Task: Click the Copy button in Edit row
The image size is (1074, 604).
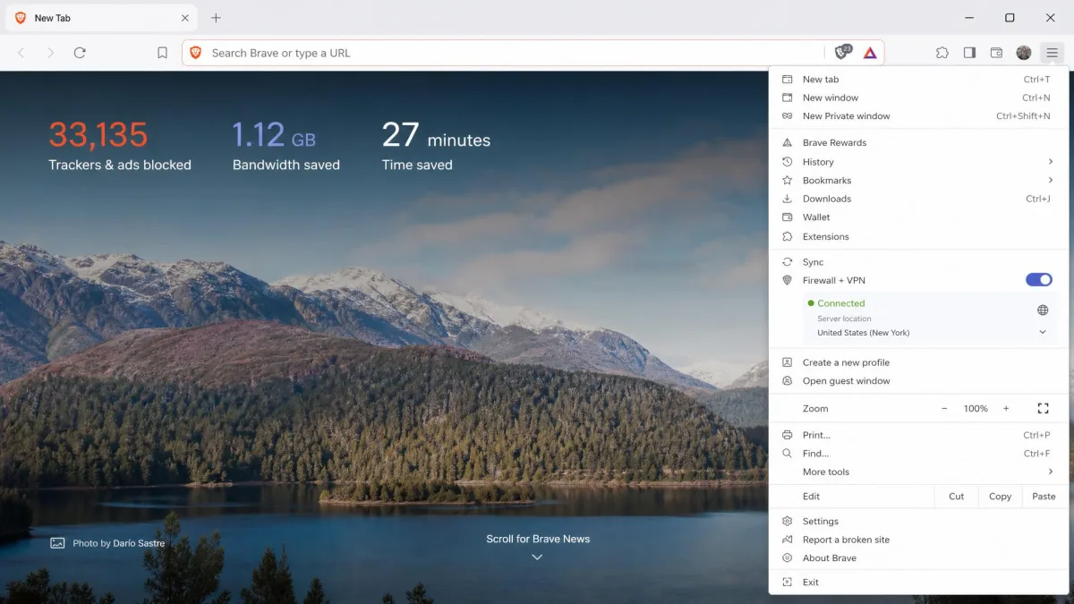Action: [1000, 496]
